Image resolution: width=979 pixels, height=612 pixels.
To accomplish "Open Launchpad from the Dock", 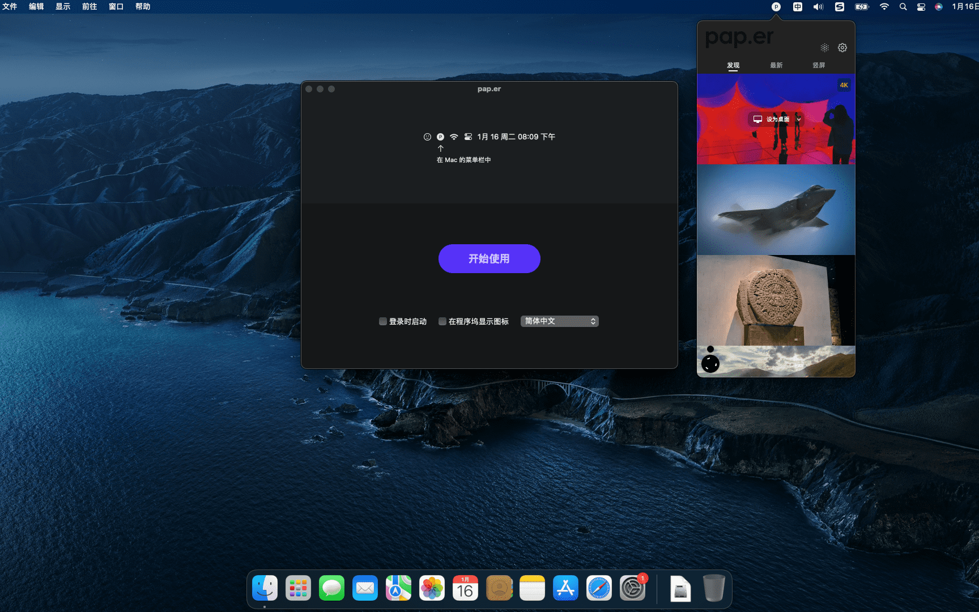I will tap(298, 588).
